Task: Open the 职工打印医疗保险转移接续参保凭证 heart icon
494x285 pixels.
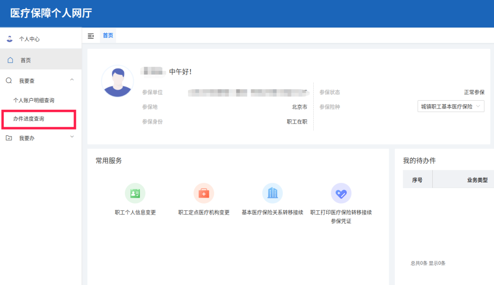Action: 341,193
